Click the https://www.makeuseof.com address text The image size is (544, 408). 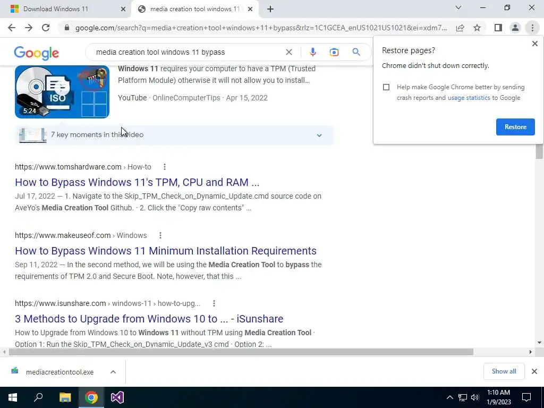[63, 235]
